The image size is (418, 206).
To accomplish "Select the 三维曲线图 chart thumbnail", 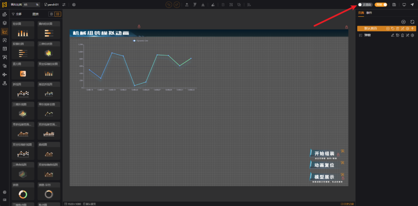I will pyautogui.click(x=23, y=171).
